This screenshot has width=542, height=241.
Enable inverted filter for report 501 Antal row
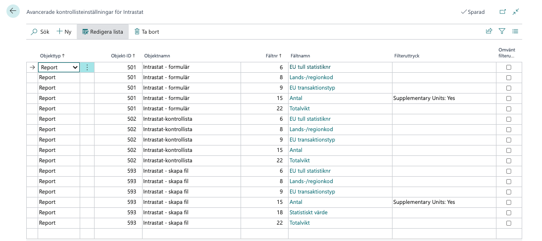pos(508,98)
